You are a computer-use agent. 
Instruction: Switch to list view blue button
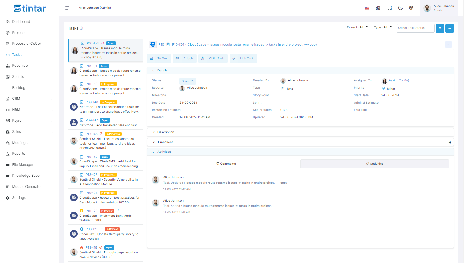pyautogui.click(x=449, y=28)
